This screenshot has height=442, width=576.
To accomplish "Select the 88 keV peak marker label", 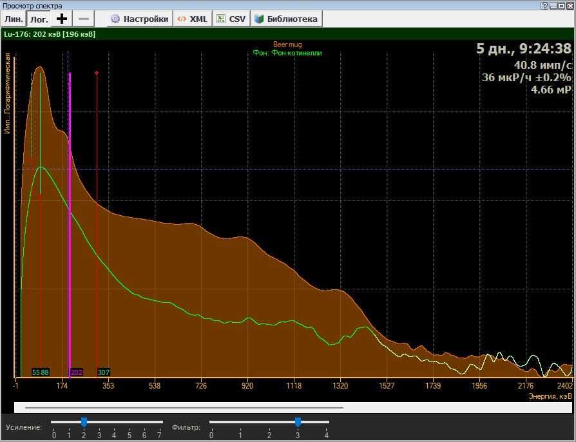I will [44, 372].
